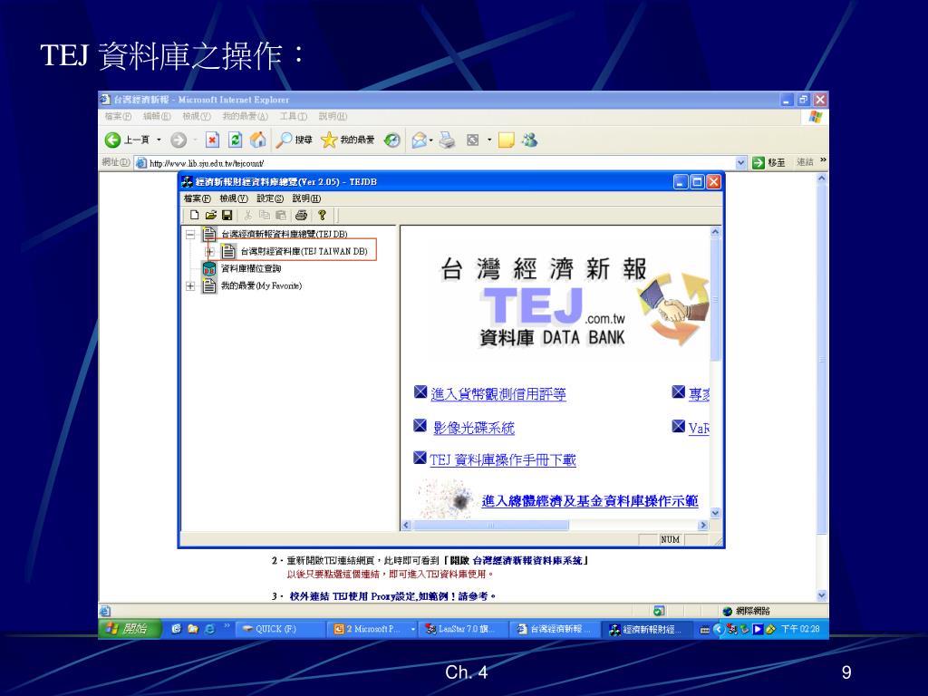Open the IE 我的最愛(A) menu
The height and width of the screenshot is (696, 928).
(245, 117)
